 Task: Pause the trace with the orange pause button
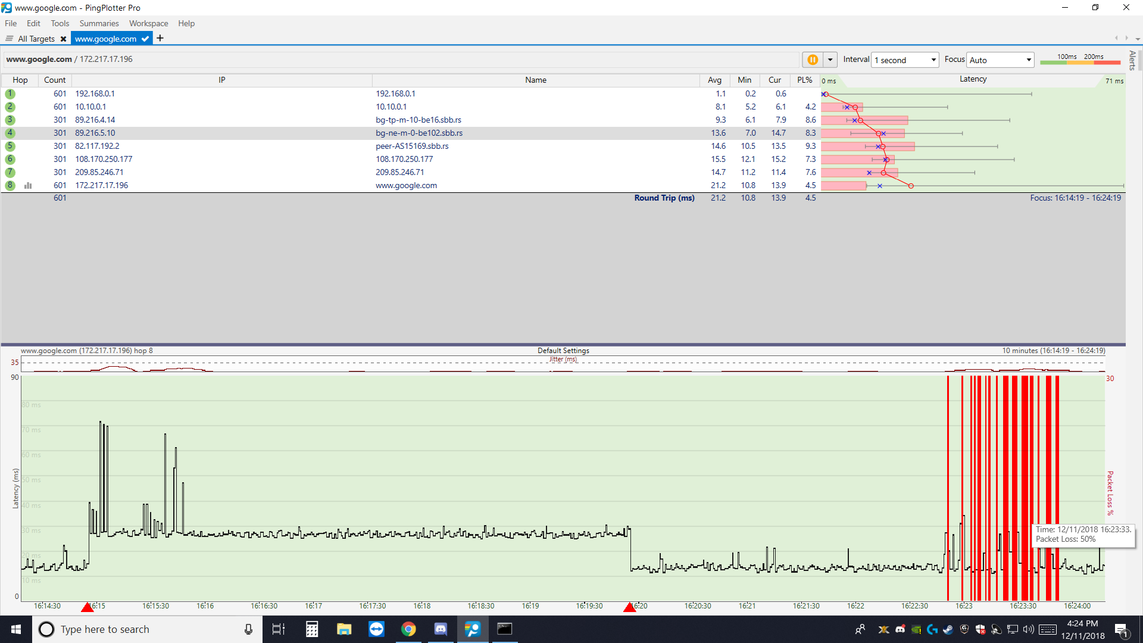812,60
